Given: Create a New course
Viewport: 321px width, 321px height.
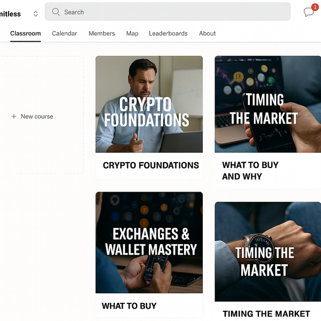Looking at the screenshot, I should click(x=37, y=116).
